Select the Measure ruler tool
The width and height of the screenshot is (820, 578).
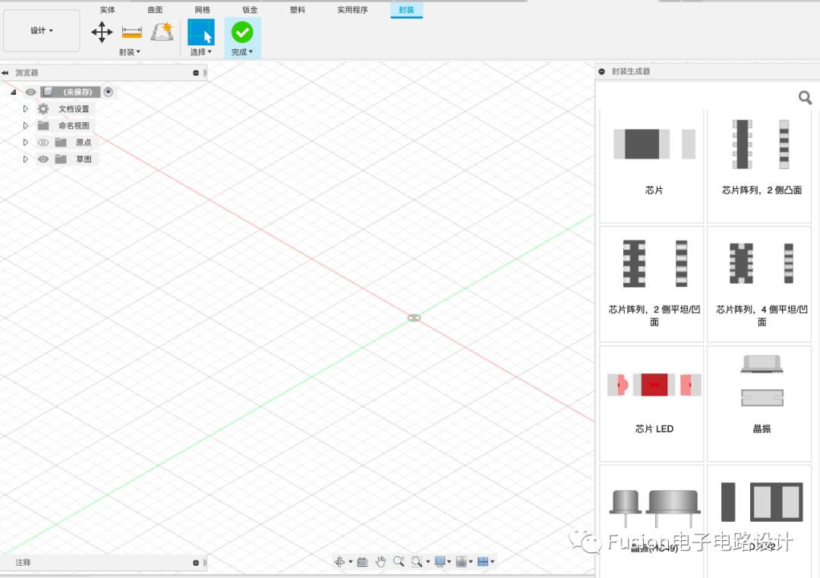(x=132, y=33)
